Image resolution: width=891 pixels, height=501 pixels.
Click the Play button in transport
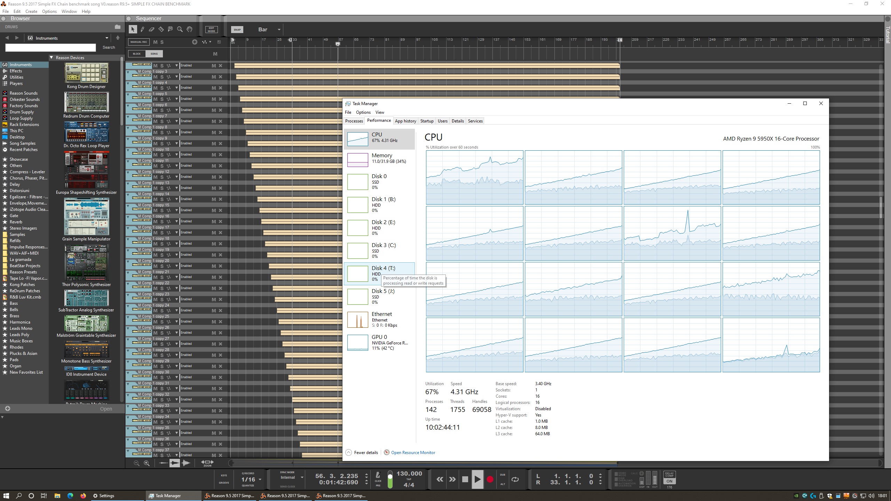(x=477, y=479)
